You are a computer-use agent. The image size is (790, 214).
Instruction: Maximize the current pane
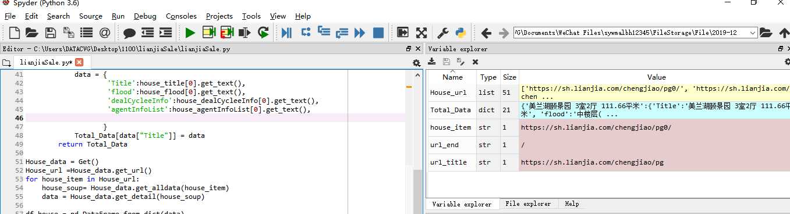tap(403, 33)
